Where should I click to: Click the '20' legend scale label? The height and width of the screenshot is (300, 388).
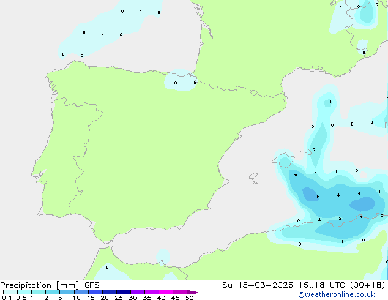click(105, 298)
